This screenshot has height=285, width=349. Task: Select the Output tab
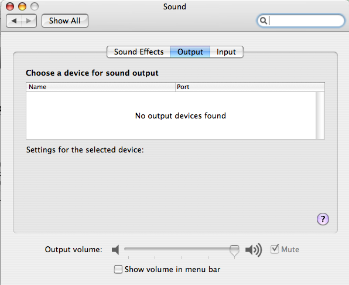tap(190, 52)
